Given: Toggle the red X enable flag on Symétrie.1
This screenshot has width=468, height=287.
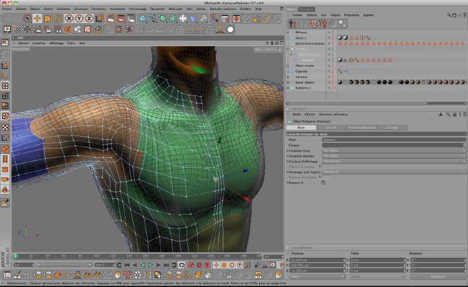Looking at the screenshot, I should coord(334,88).
